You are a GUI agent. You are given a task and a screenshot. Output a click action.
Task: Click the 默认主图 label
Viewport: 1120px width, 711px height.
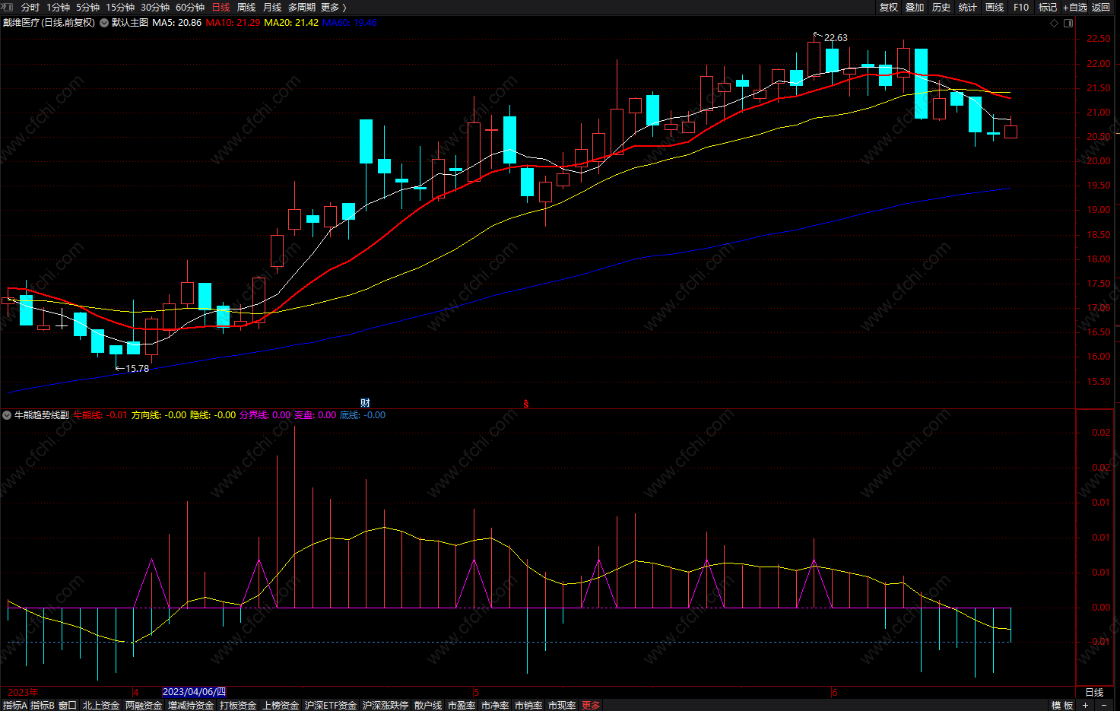point(130,23)
